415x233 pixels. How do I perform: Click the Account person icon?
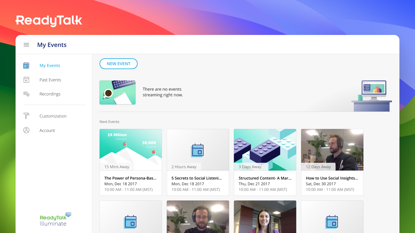[x=26, y=130]
